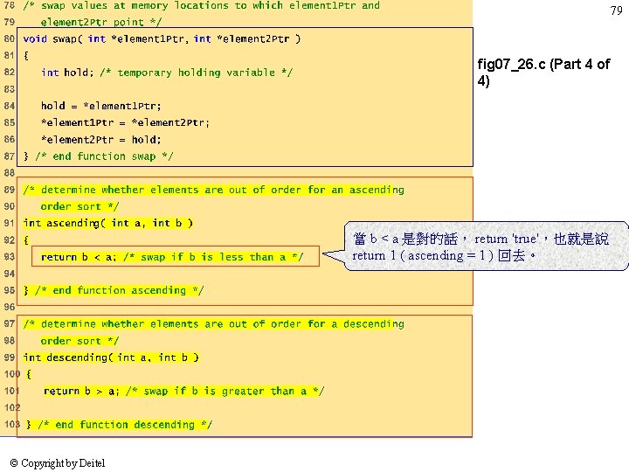Click line number 93 in the gutter
The image size is (629, 472).
(x=10, y=257)
